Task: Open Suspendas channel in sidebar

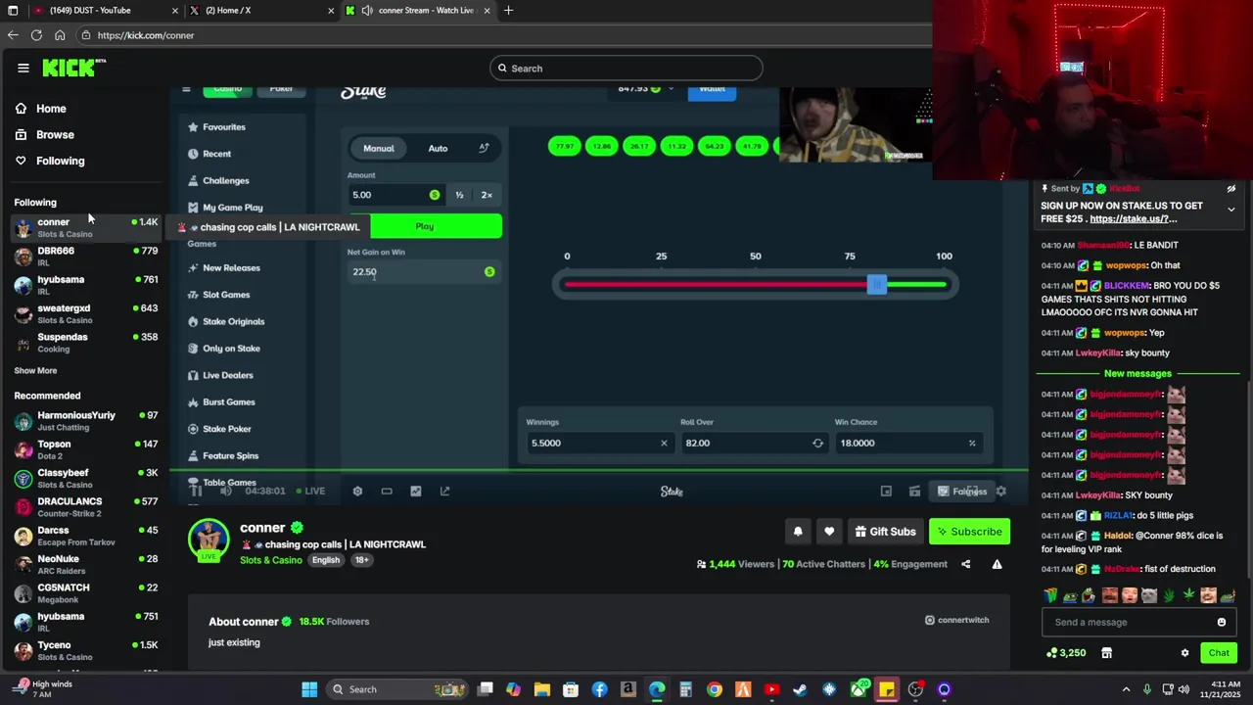Action: [86, 343]
